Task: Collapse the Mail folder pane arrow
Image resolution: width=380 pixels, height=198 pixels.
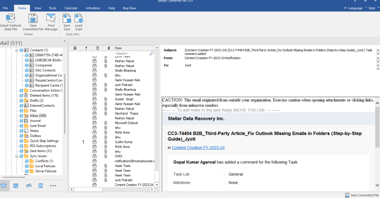Action: pyautogui.click(x=65, y=41)
